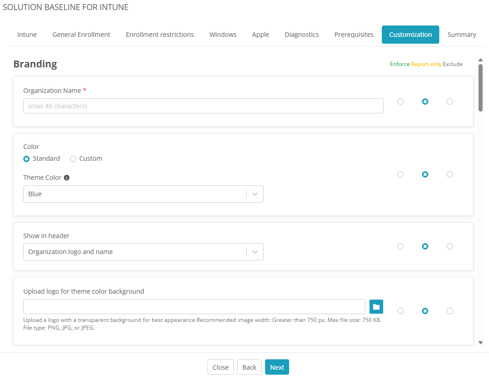Click the Branding heading
Viewport: 489px width, 377px height.
35,64
